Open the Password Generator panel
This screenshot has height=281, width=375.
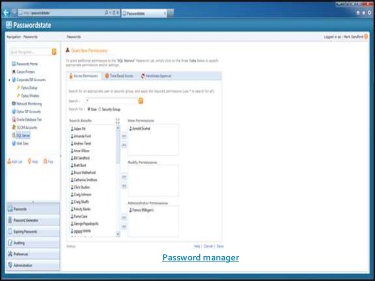click(33, 220)
